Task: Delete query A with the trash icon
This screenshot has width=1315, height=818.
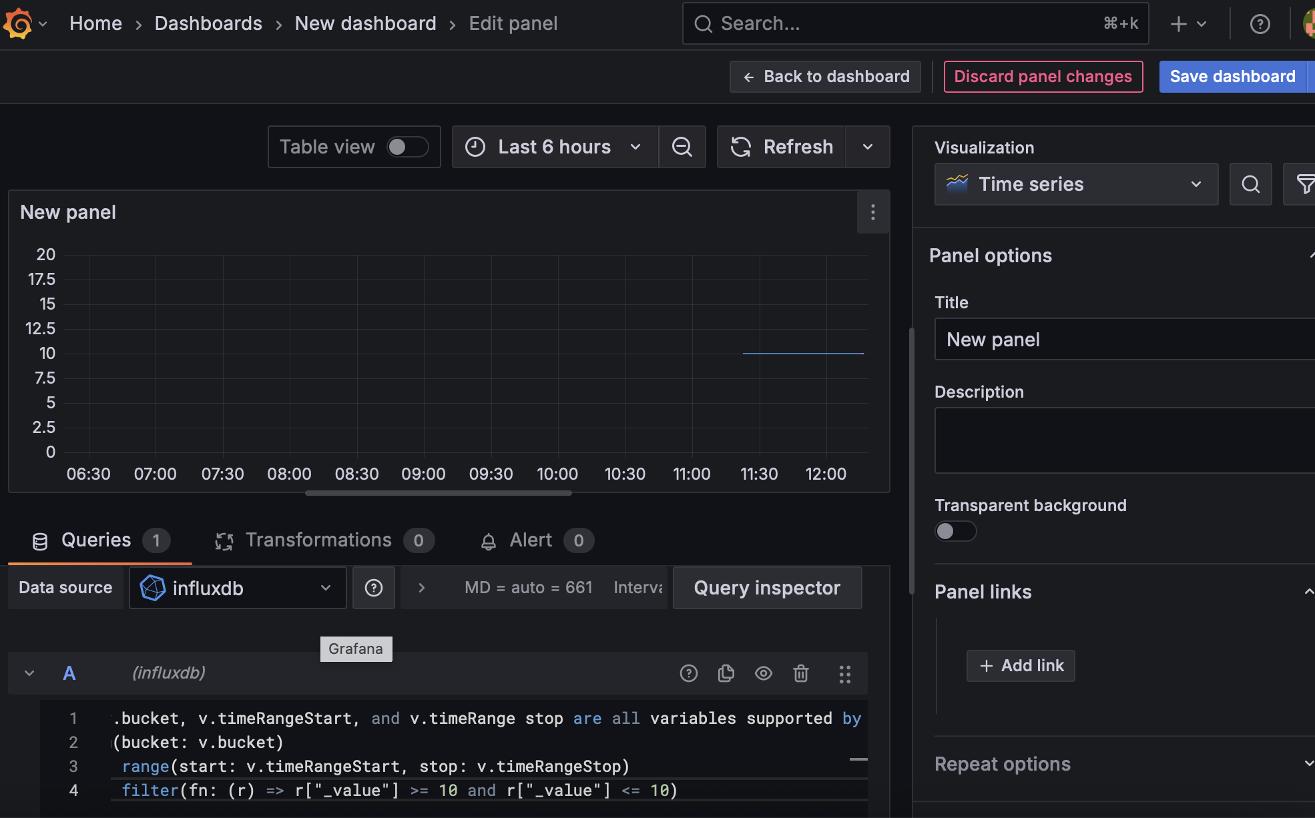Action: [801, 674]
